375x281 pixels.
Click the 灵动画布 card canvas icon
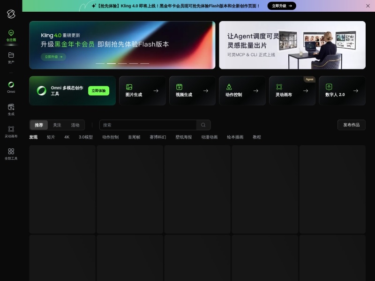pyautogui.click(x=279, y=87)
